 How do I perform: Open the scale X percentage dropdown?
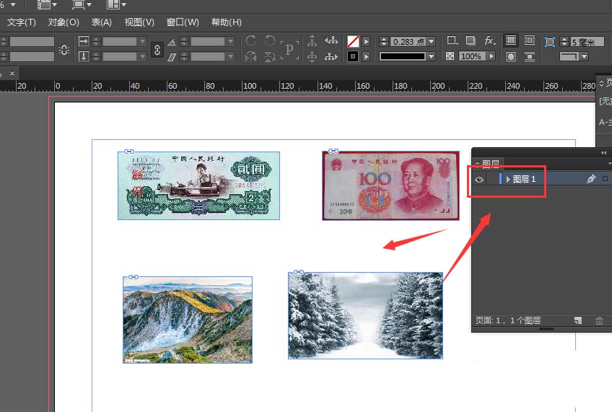pos(142,41)
